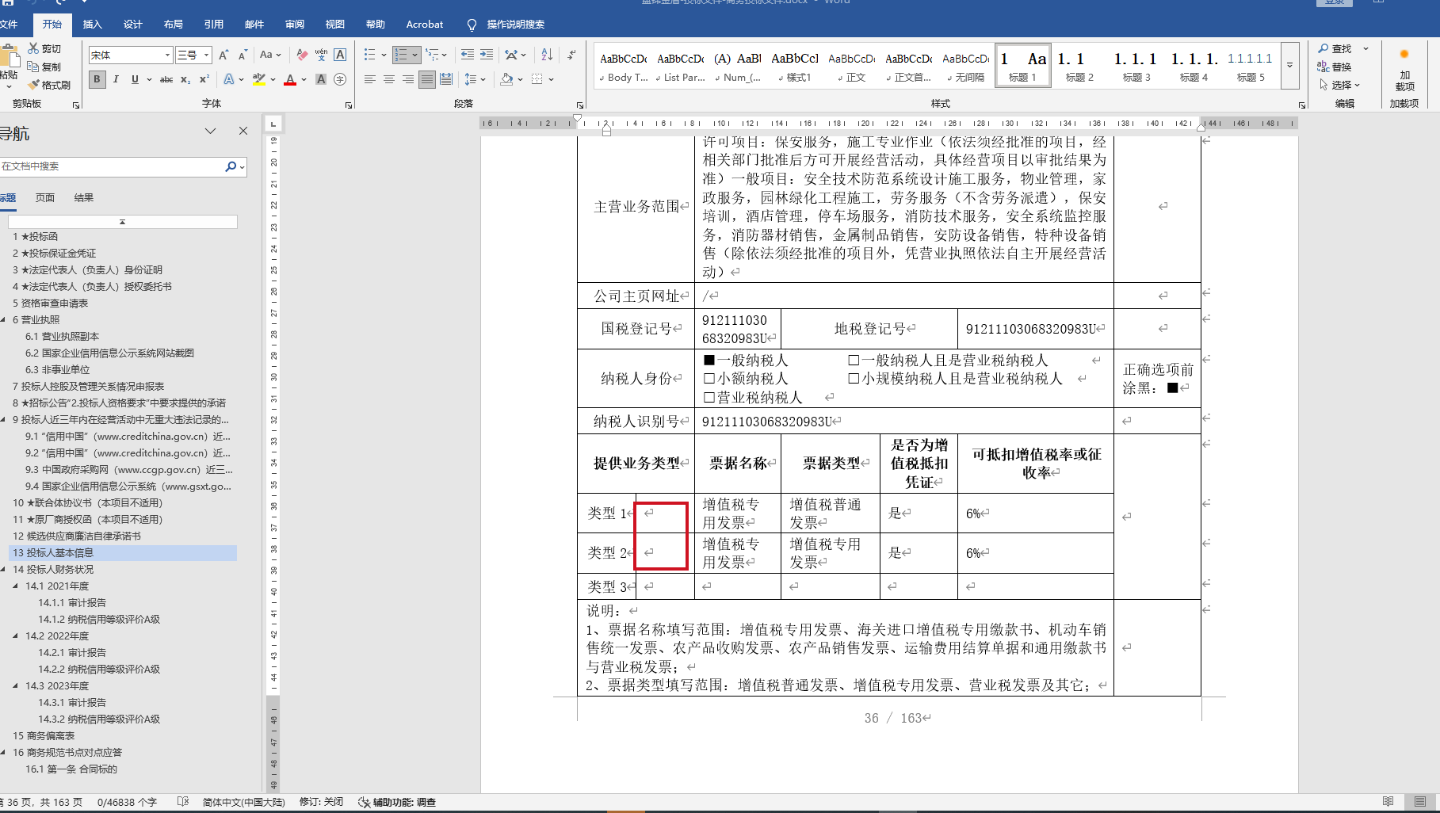Open the add-ins (加载项) button
The width and height of the screenshot is (1440, 813).
tap(1404, 70)
